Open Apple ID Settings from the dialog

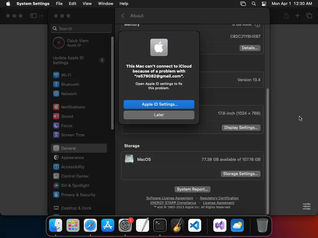159,104
